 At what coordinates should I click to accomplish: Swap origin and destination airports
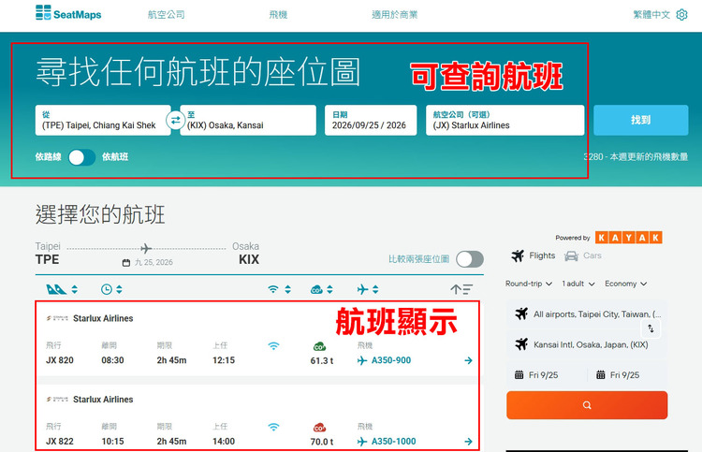tap(176, 120)
